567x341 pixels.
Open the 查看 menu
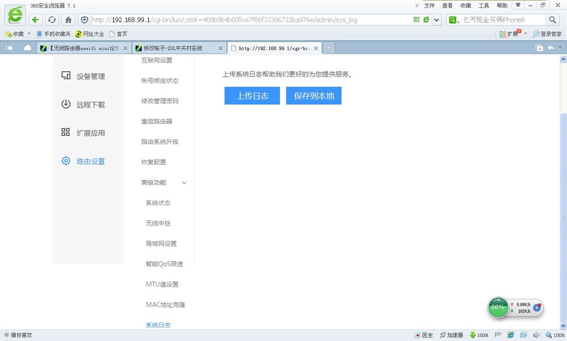point(447,6)
